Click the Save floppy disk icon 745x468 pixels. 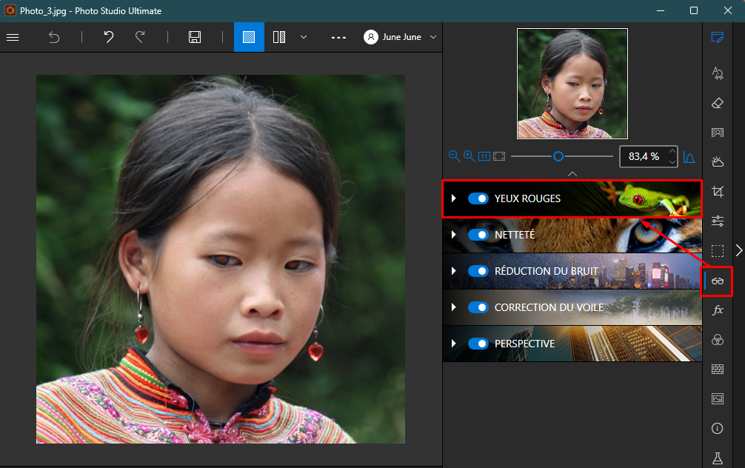pos(195,37)
